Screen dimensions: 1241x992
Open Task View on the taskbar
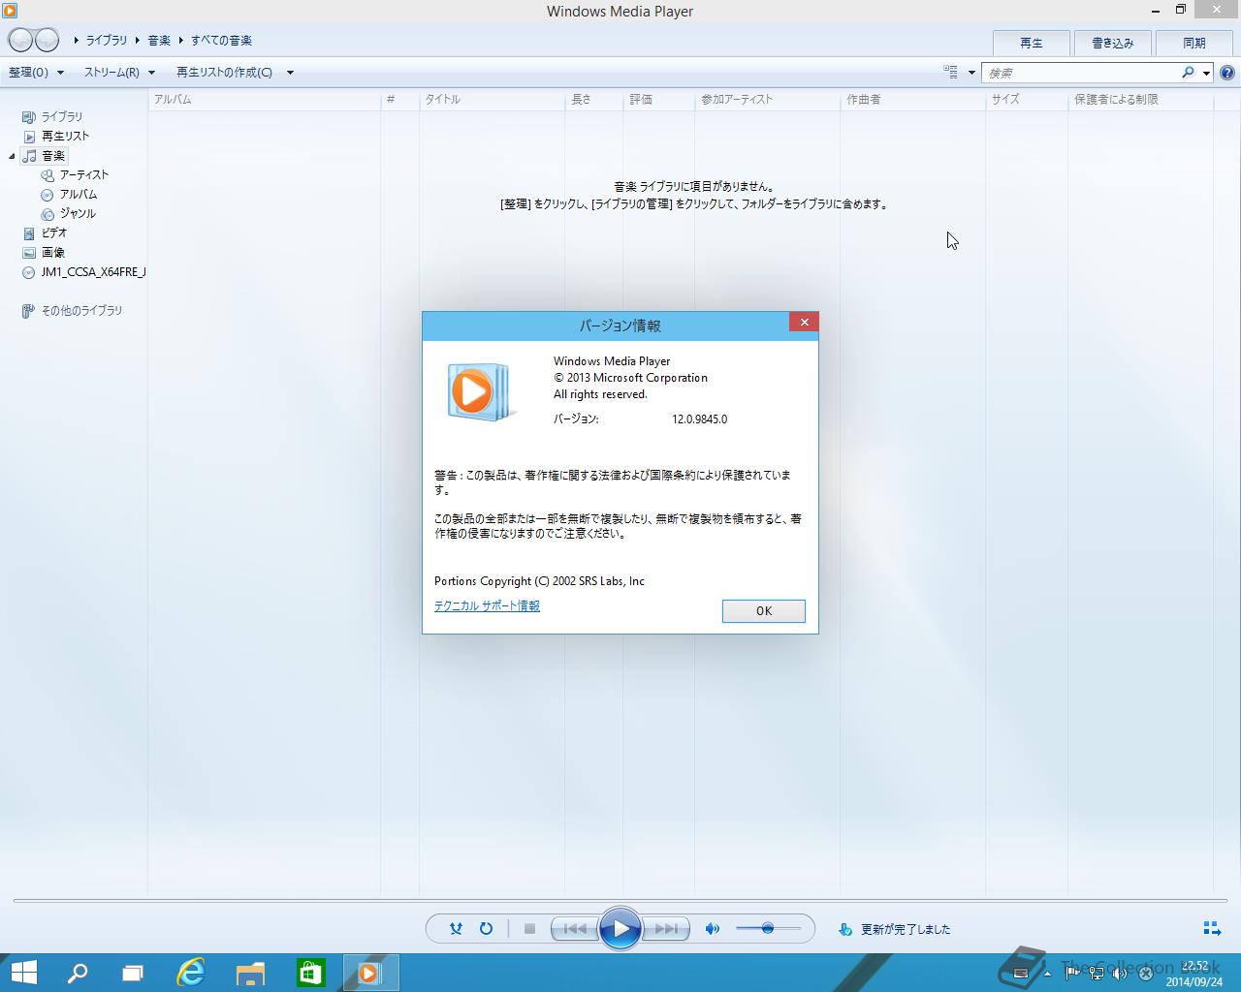[133, 973]
